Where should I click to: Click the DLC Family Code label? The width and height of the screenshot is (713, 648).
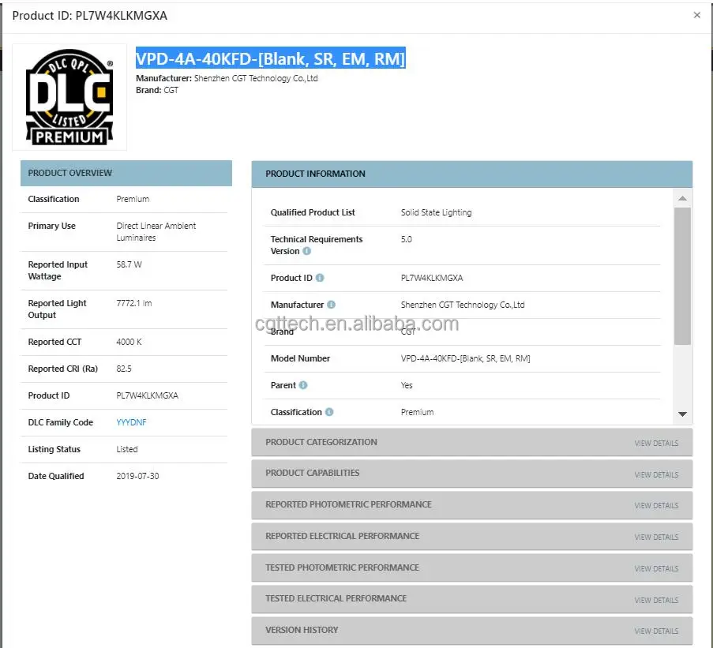[61, 422]
